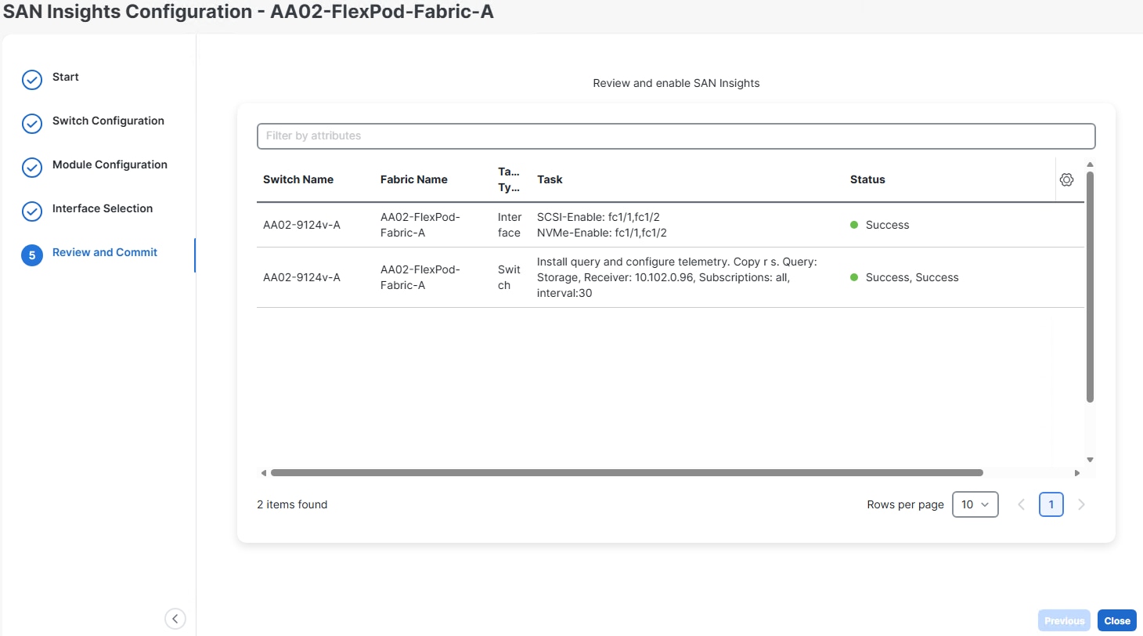This screenshot has width=1143, height=636.
Task: Go to the Module Configuration step
Action: (110, 164)
